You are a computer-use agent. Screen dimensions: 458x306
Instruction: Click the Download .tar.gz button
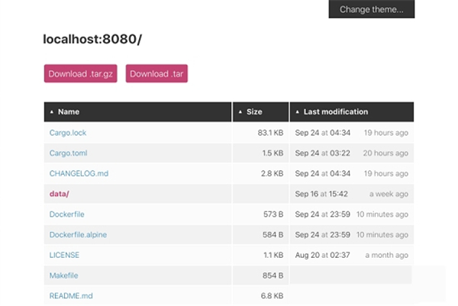click(x=80, y=74)
